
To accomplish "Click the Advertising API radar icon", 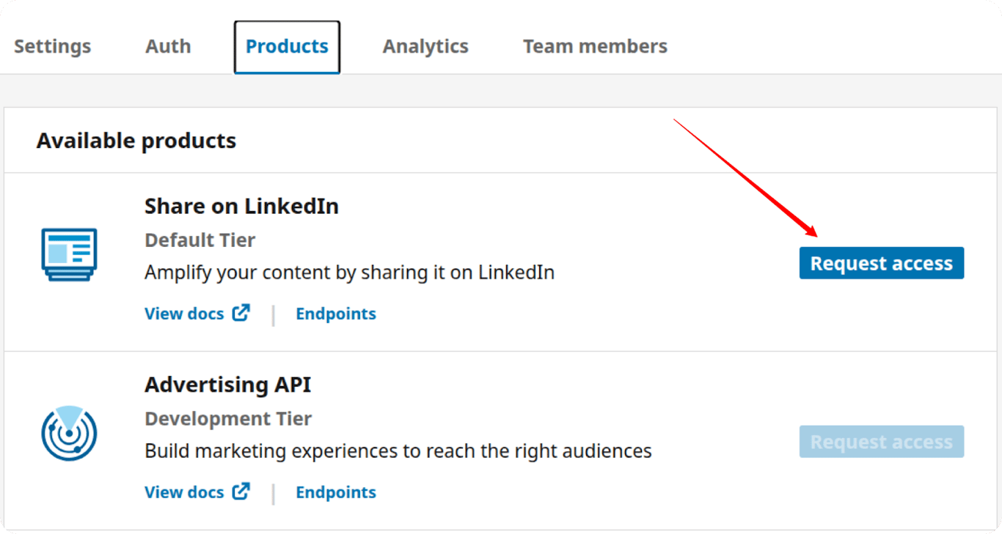I will click(x=69, y=433).
